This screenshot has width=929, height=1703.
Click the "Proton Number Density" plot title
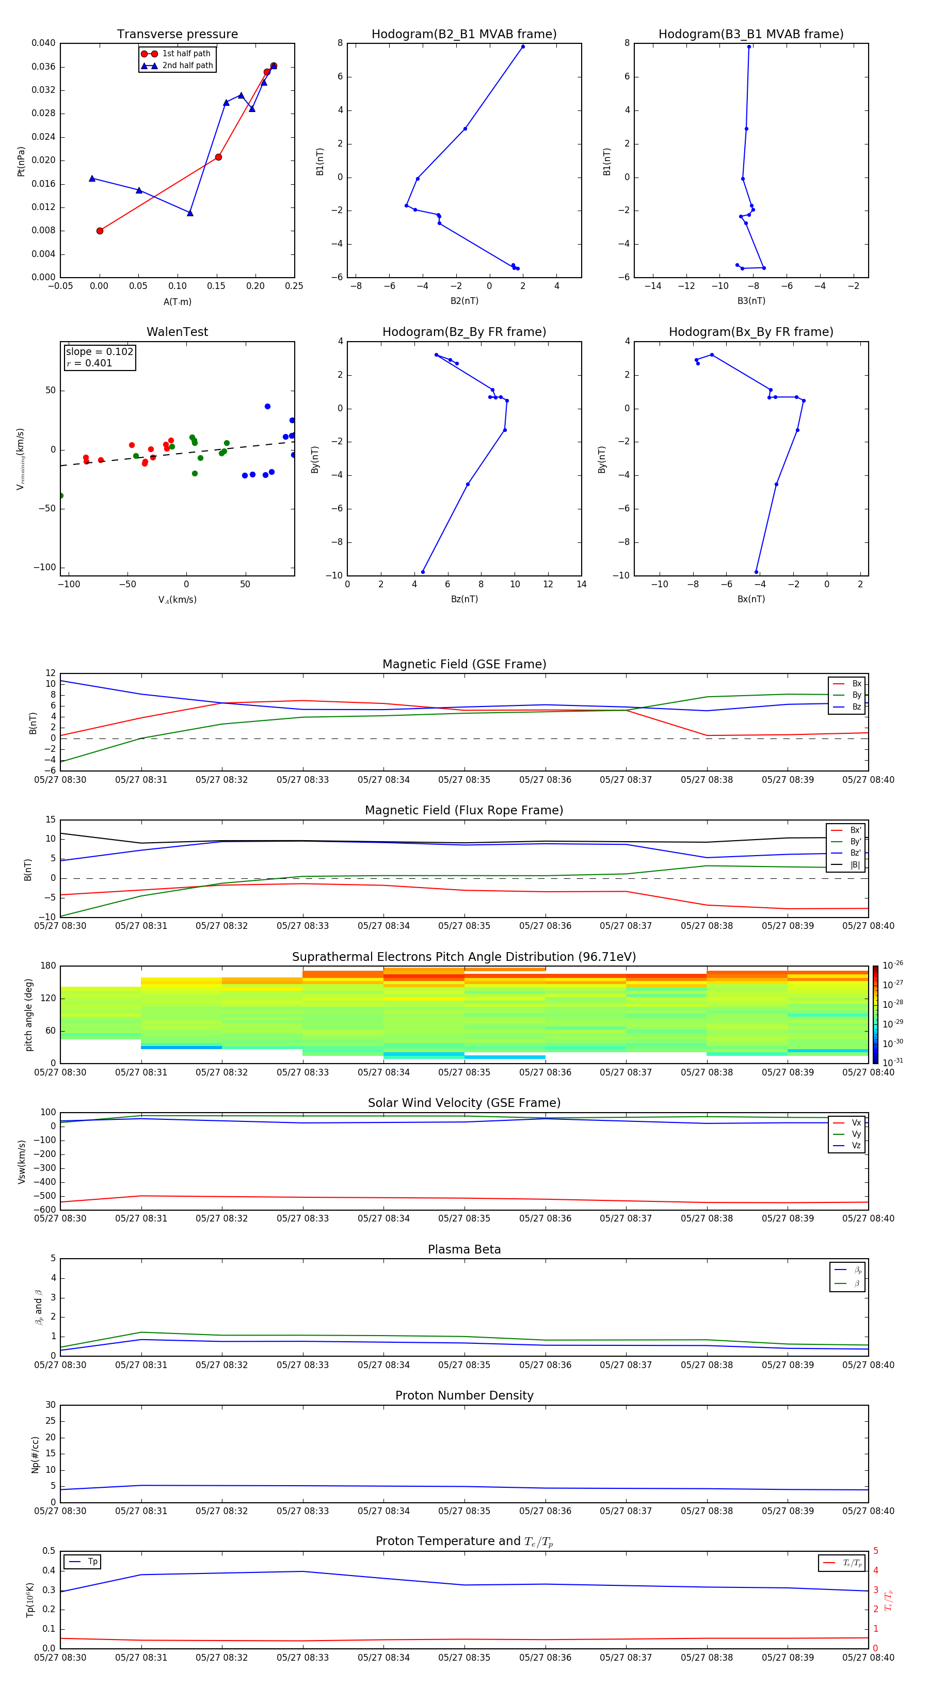pos(464,1396)
